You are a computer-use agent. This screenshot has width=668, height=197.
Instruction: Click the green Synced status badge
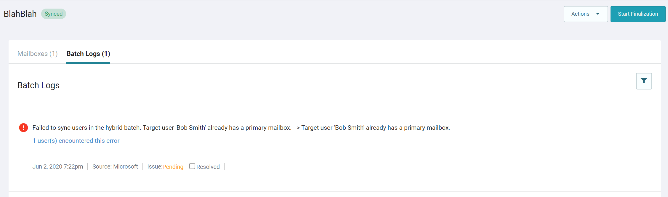(x=54, y=14)
